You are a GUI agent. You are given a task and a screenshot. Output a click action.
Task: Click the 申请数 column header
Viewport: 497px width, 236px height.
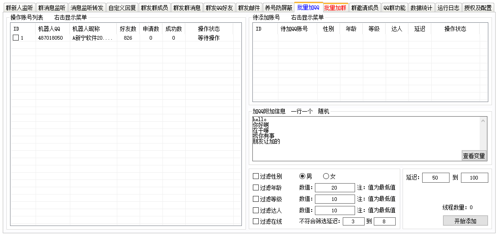(151, 29)
